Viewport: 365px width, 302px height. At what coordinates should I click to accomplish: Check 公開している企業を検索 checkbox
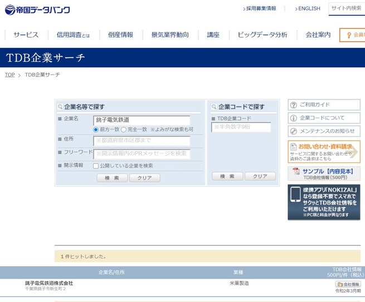96,166
